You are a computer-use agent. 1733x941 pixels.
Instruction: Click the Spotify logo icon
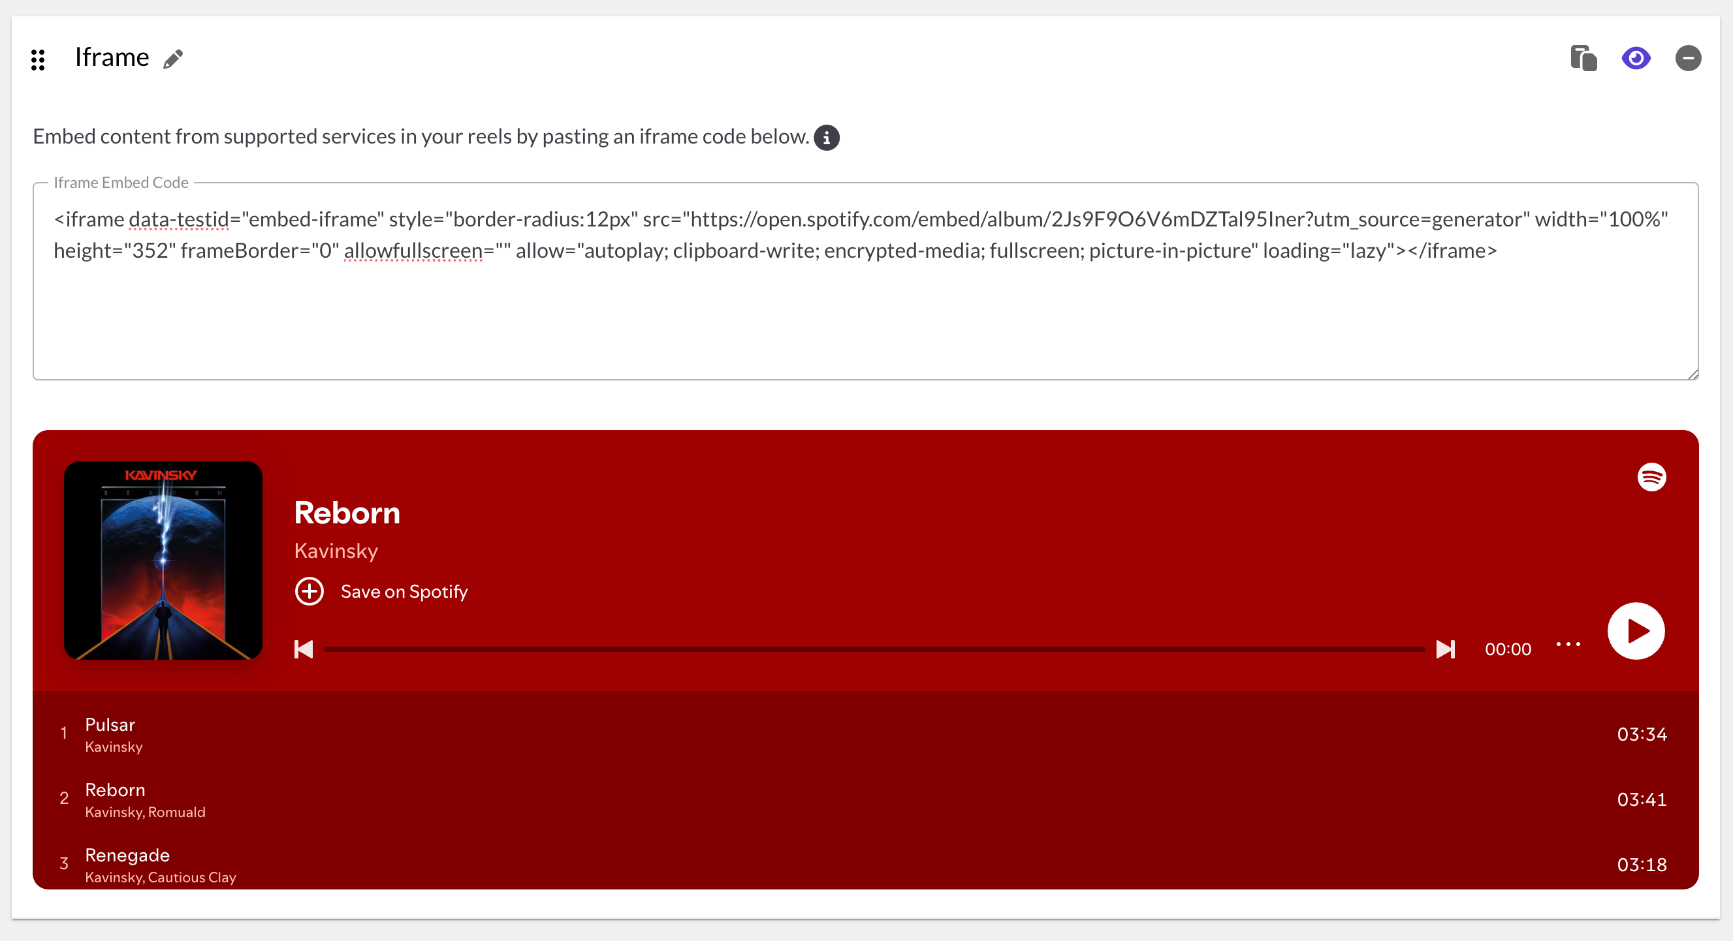[x=1651, y=477]
